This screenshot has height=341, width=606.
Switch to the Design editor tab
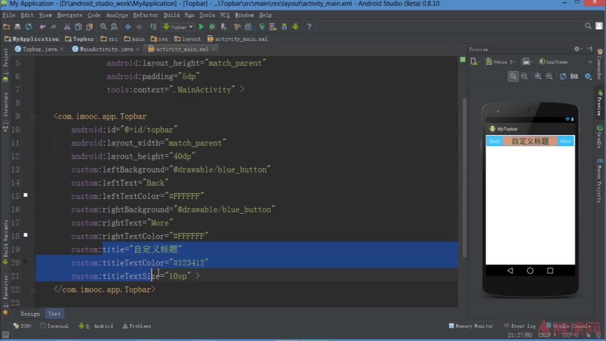click(x=30, y=314)
